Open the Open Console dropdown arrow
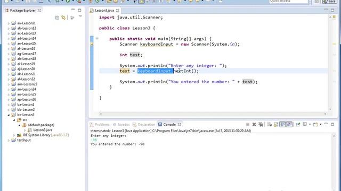 tap(321, 125)
